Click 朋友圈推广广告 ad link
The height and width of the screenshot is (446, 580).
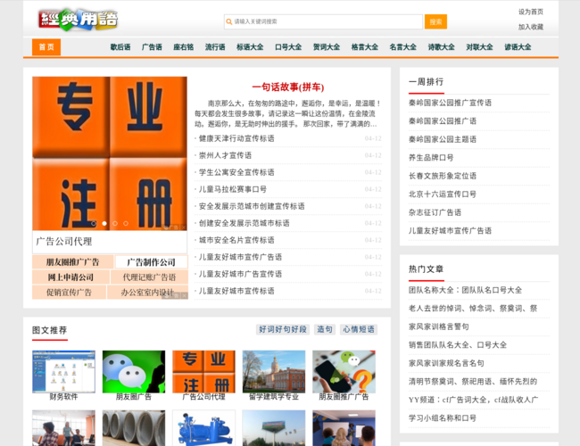(72, 262)
